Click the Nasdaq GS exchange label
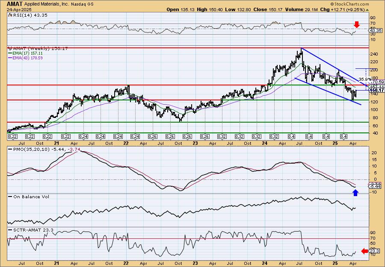The height and width of the screenshot is (267, 385). [83, 4]
